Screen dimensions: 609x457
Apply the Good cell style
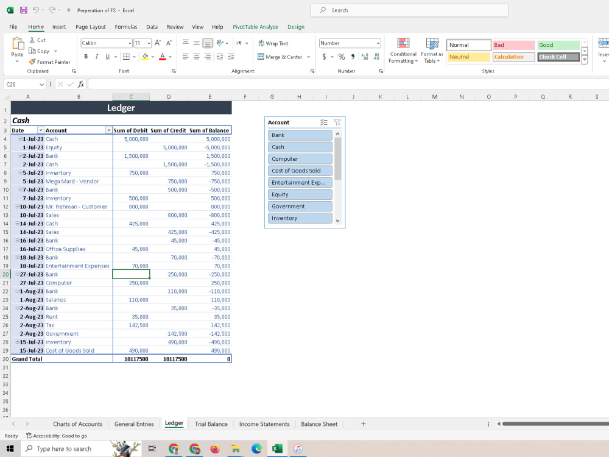(558, 45)
